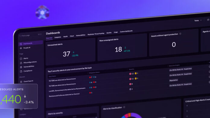Open Misconfigurations label in sidebar
This screenshot has width=210, height=118.
coord(30,62)
